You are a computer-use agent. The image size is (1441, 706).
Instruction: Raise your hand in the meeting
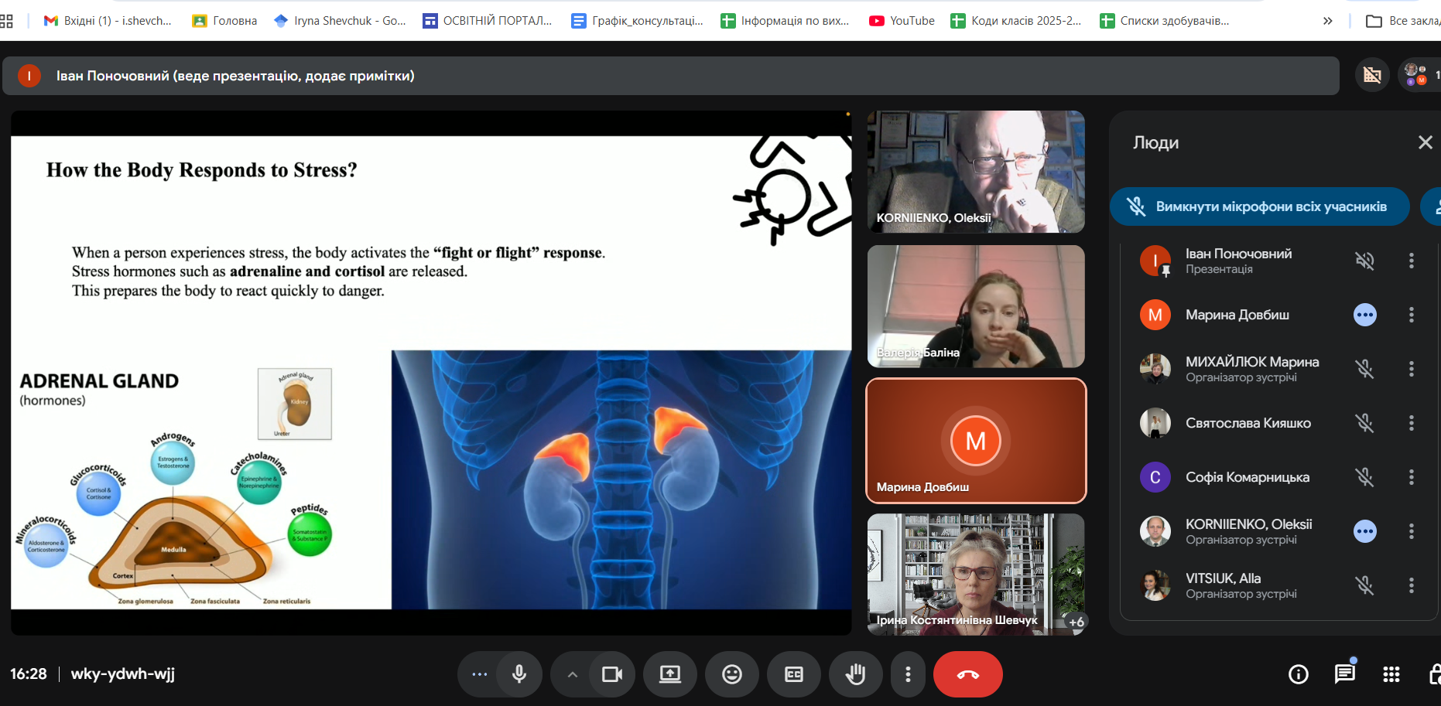click(x=855, y=674)
